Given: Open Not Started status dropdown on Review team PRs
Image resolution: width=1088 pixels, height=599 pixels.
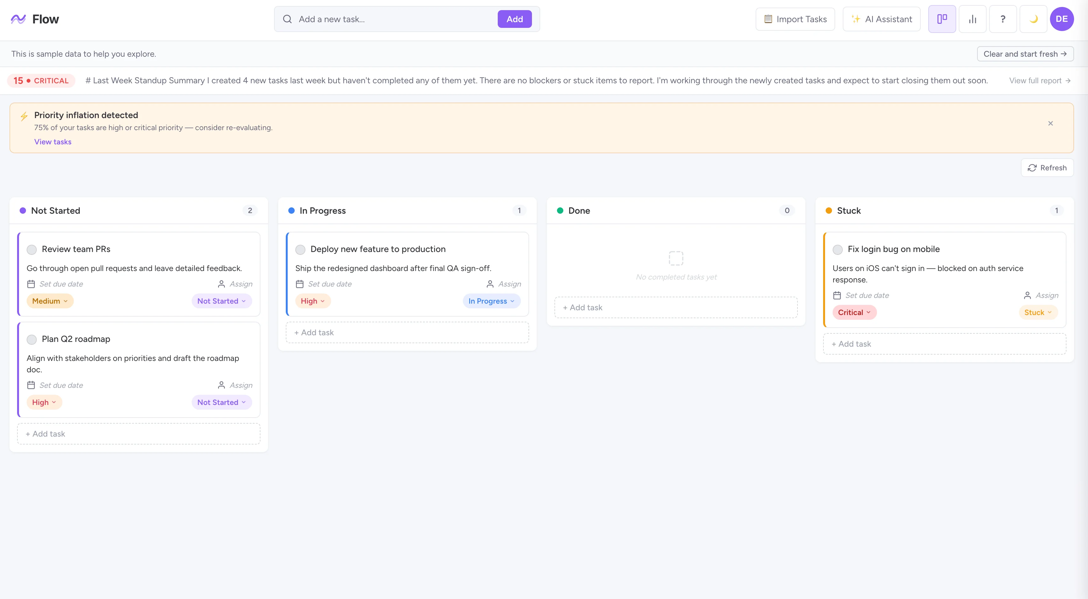Looking at the screenshot, I should [222, 301].
